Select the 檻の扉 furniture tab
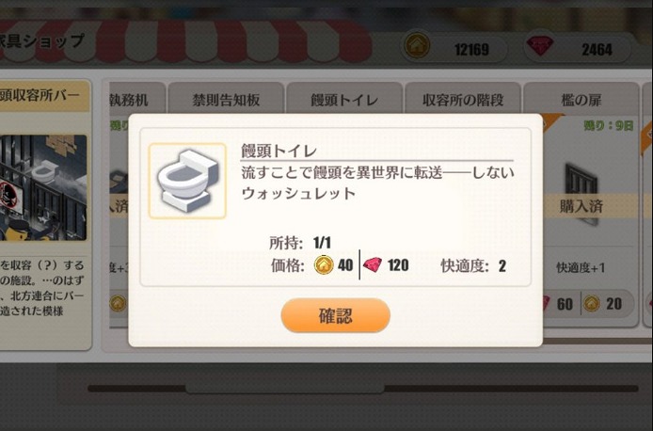 pos(581,99)
